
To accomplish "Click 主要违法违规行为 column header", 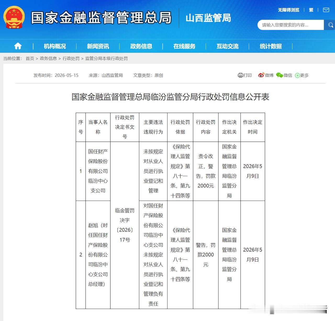I will coord(153,127).
